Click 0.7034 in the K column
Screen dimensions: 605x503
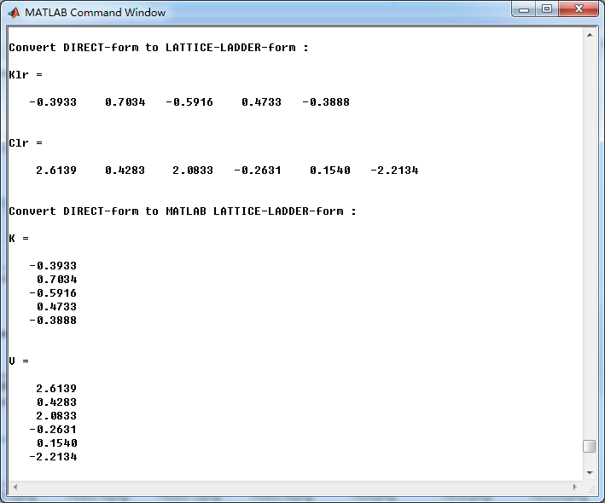click(56, 280)
